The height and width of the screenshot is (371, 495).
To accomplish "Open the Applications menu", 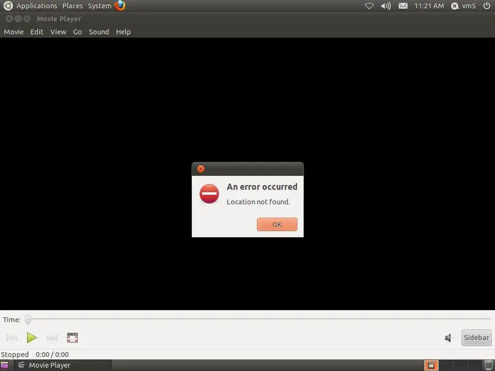I will 37,6.
